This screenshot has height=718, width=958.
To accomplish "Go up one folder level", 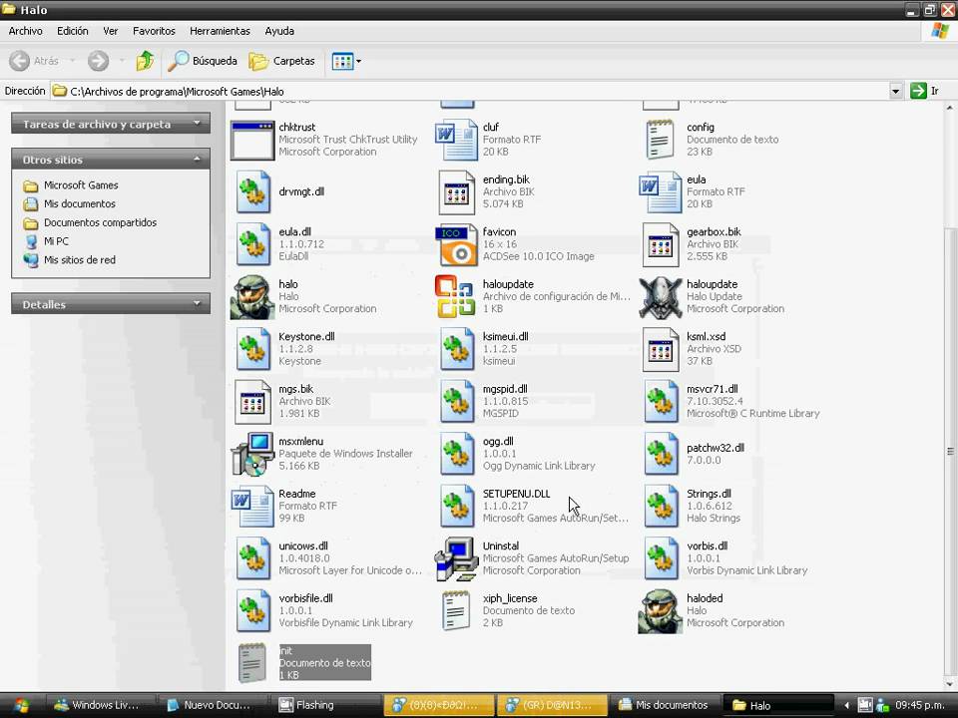I will pos(145,61).
